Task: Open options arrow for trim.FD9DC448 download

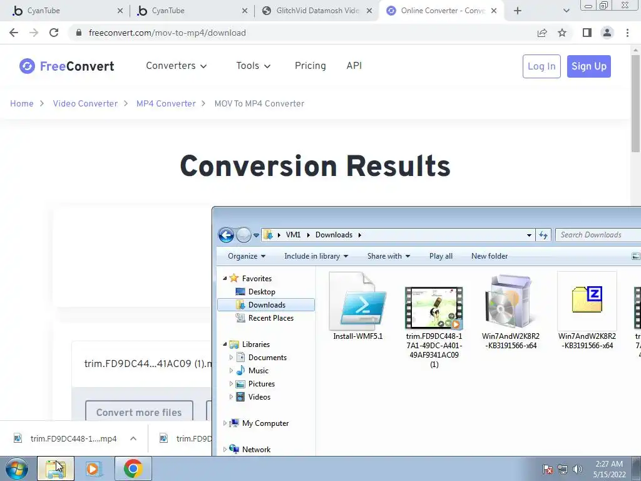Action: coord(133,438)
